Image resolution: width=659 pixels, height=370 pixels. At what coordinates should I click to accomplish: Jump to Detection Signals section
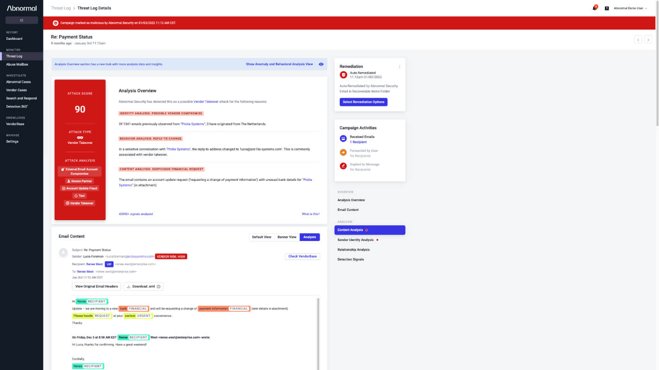tap(351, 259)
